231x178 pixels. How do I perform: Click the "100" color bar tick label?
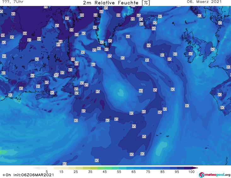tap(191, 172)
